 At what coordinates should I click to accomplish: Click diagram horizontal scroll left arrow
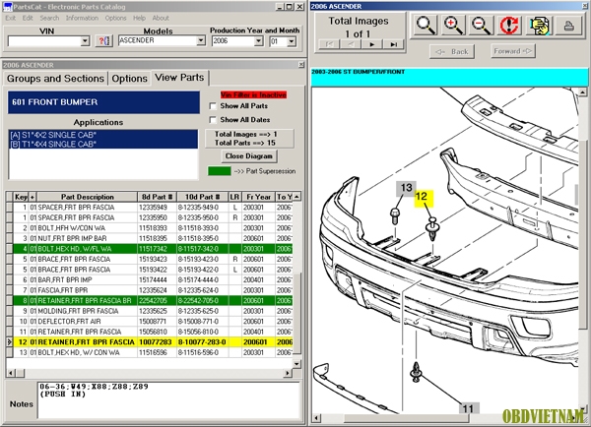(x=316, y=418)
